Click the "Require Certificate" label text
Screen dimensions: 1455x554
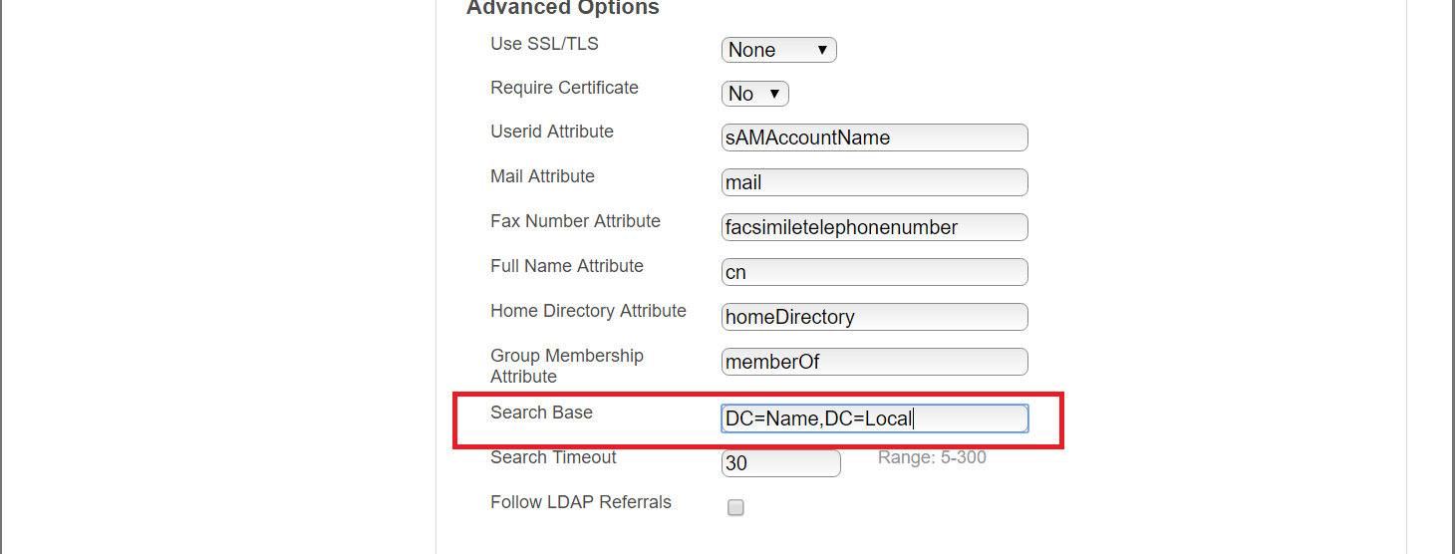(x=564, y=88)
